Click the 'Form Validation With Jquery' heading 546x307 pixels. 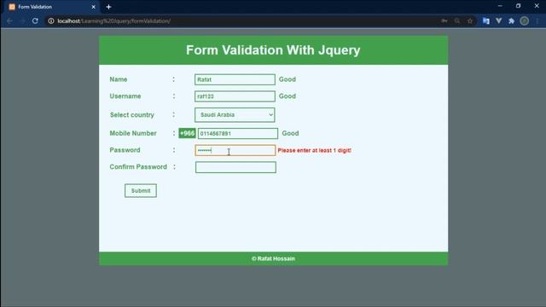(x=273, y=50)
